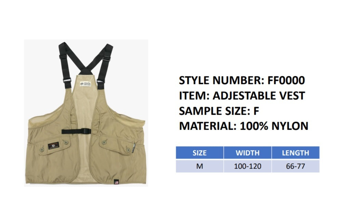Click the black center buckle on vest
The height and width of the screenshot is (203, 340).
tap(86, 131)
